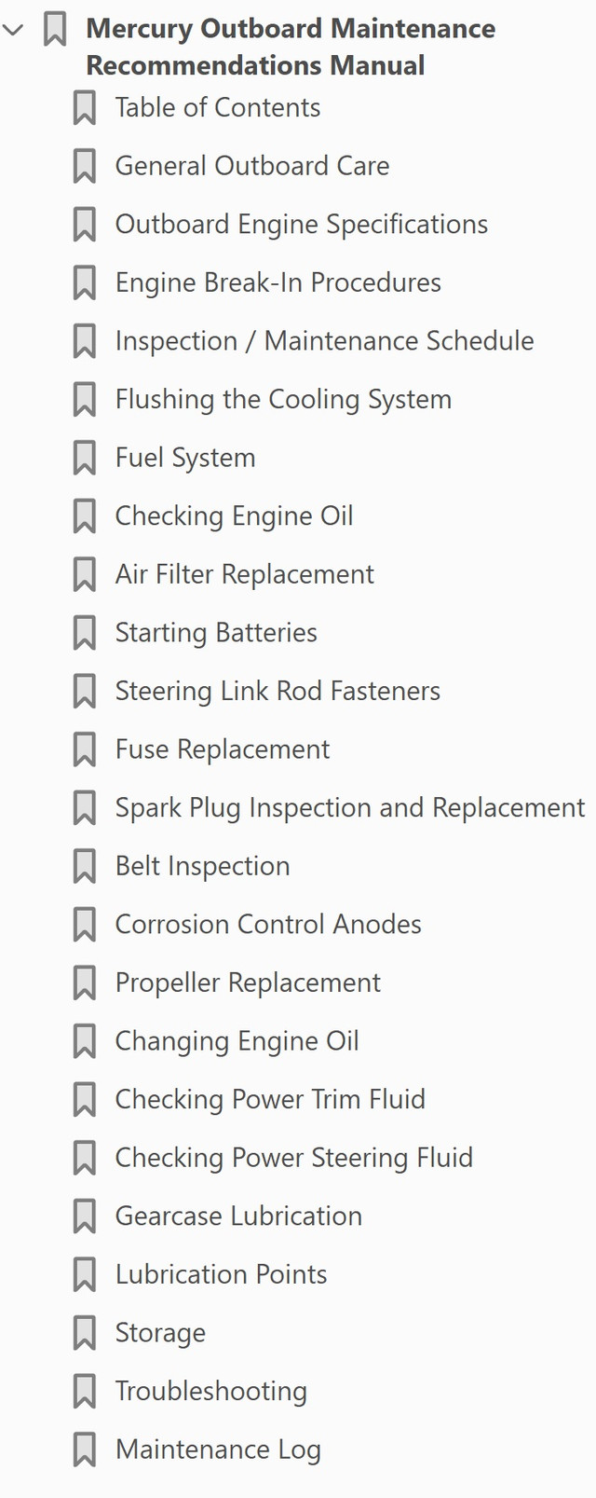This screenshot has width=596, height=1498.
Task: Select the General Outboard Care bookmark
Action: pos(252,166)
